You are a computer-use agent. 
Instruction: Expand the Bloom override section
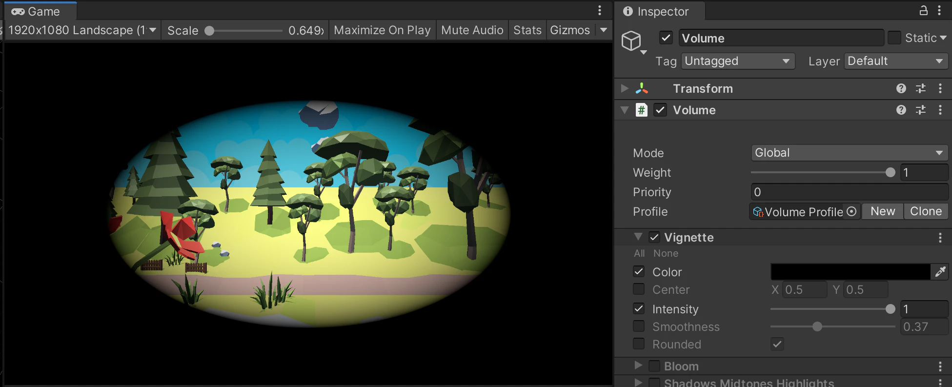pos(638,366)
